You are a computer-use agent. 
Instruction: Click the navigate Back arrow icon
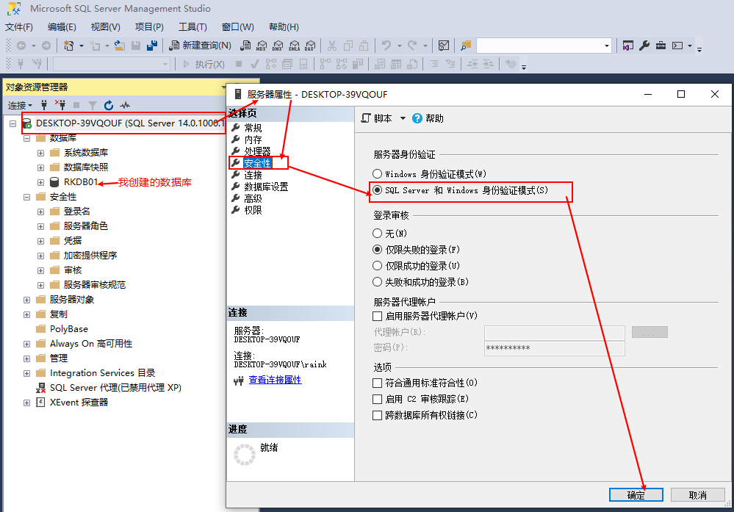21,46
